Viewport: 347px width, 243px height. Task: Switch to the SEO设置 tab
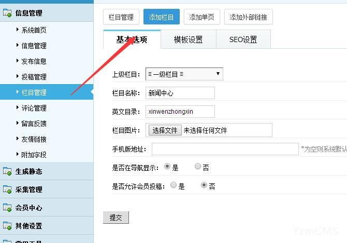point(243,40)
